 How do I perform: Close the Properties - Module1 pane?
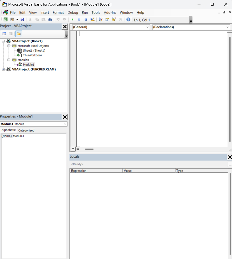[65, 117]
